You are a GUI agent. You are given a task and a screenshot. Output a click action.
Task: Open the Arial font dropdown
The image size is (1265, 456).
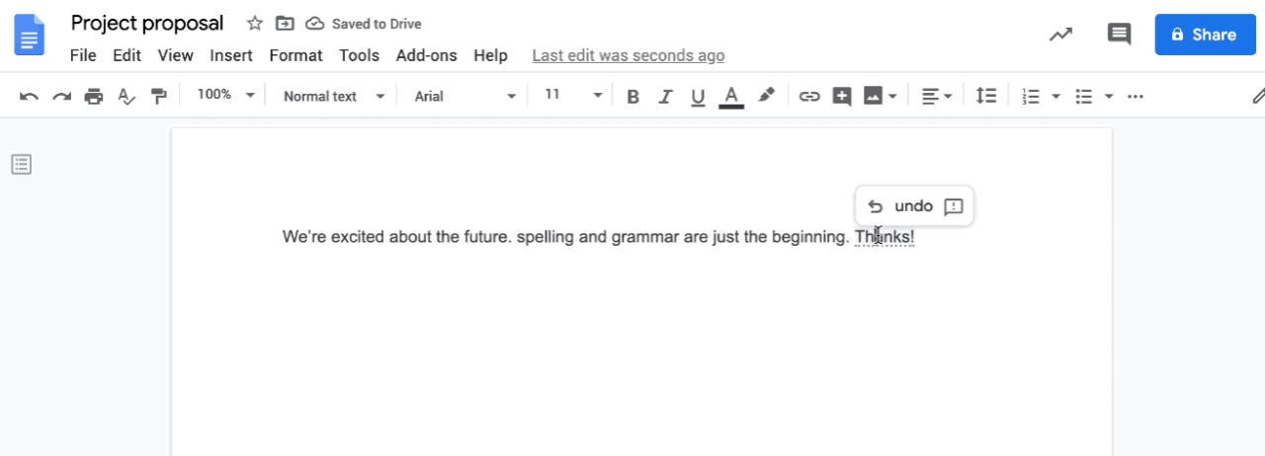pyautogui.click(x=464, y=96)
